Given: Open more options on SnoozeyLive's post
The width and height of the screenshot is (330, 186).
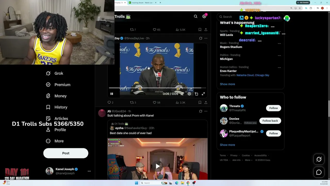Looking at the screenshot, I should click(x=206, y=38).
